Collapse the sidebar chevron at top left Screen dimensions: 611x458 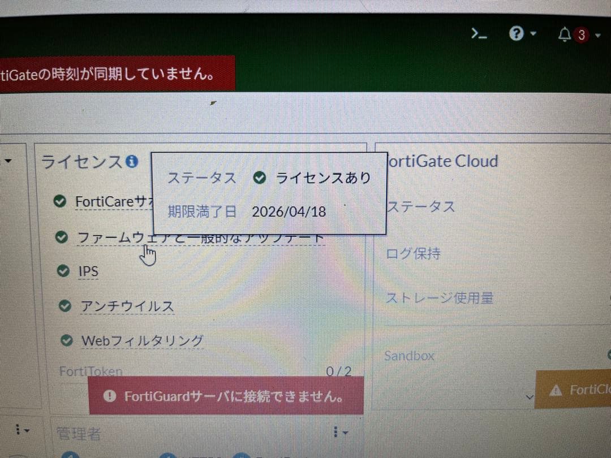(x=8, y=161)
